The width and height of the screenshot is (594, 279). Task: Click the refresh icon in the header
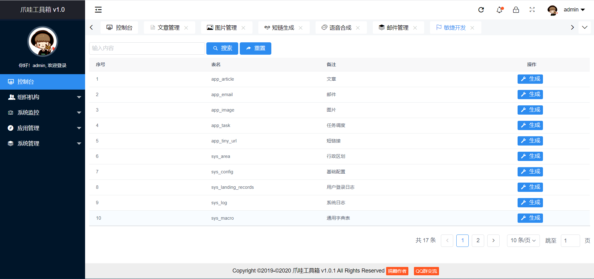(x=481, y=10)
